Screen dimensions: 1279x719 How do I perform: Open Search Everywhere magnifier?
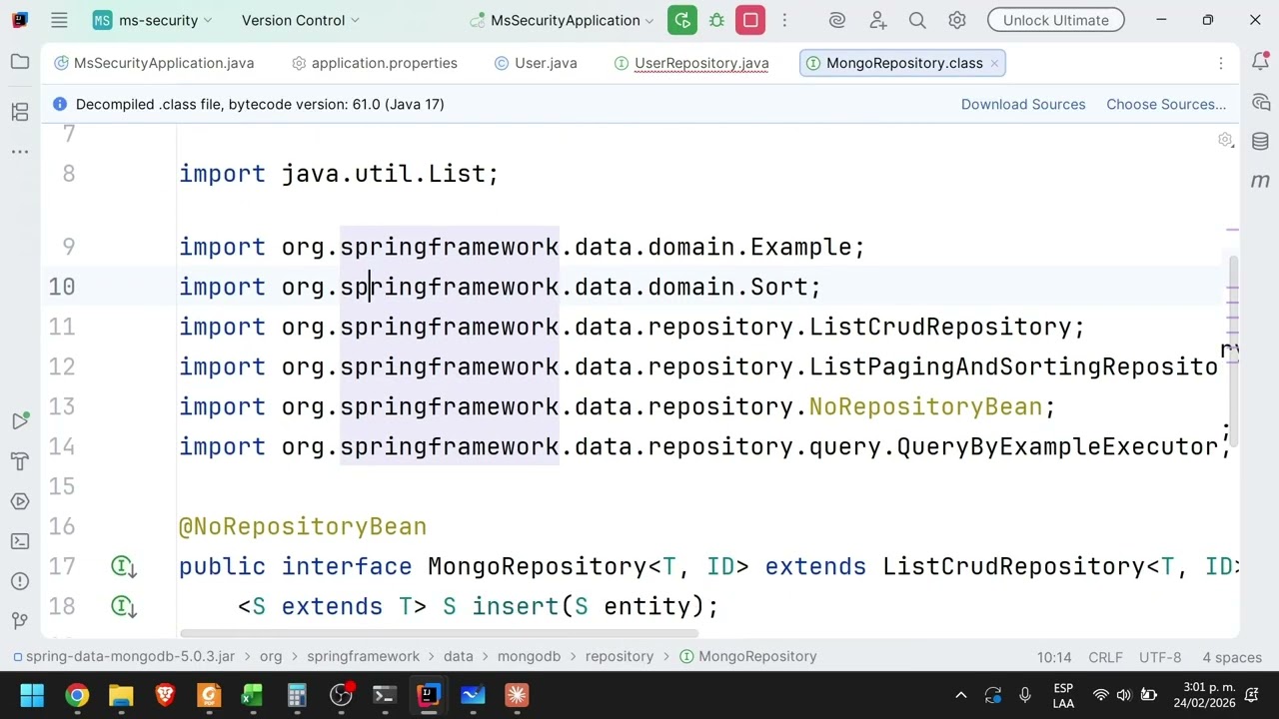click(917, 20)
